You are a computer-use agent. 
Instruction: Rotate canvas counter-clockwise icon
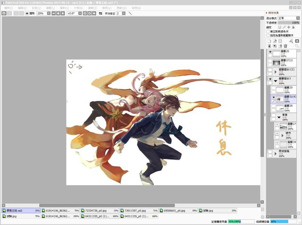(x=85, y=13)
